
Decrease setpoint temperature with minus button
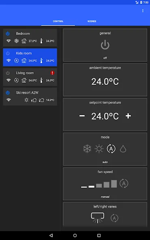click(82, 116)
